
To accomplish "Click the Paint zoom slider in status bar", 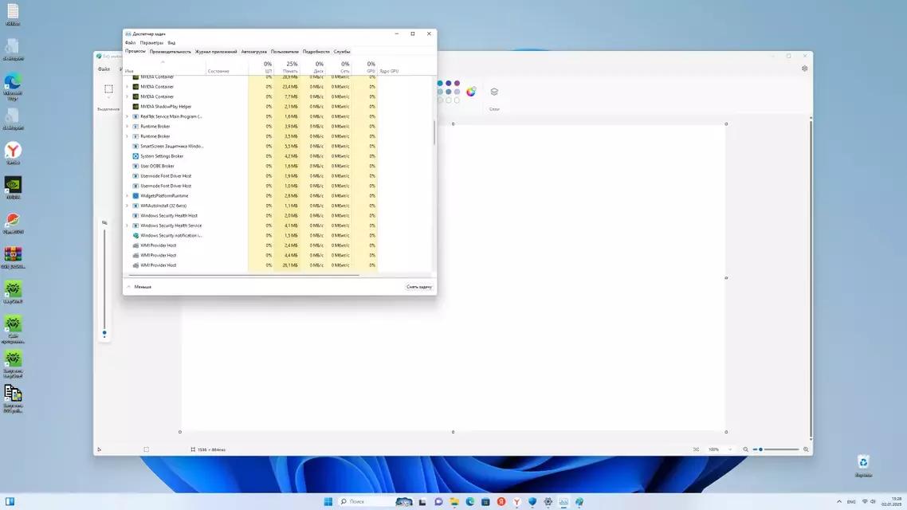I will [x=776, y=449].
